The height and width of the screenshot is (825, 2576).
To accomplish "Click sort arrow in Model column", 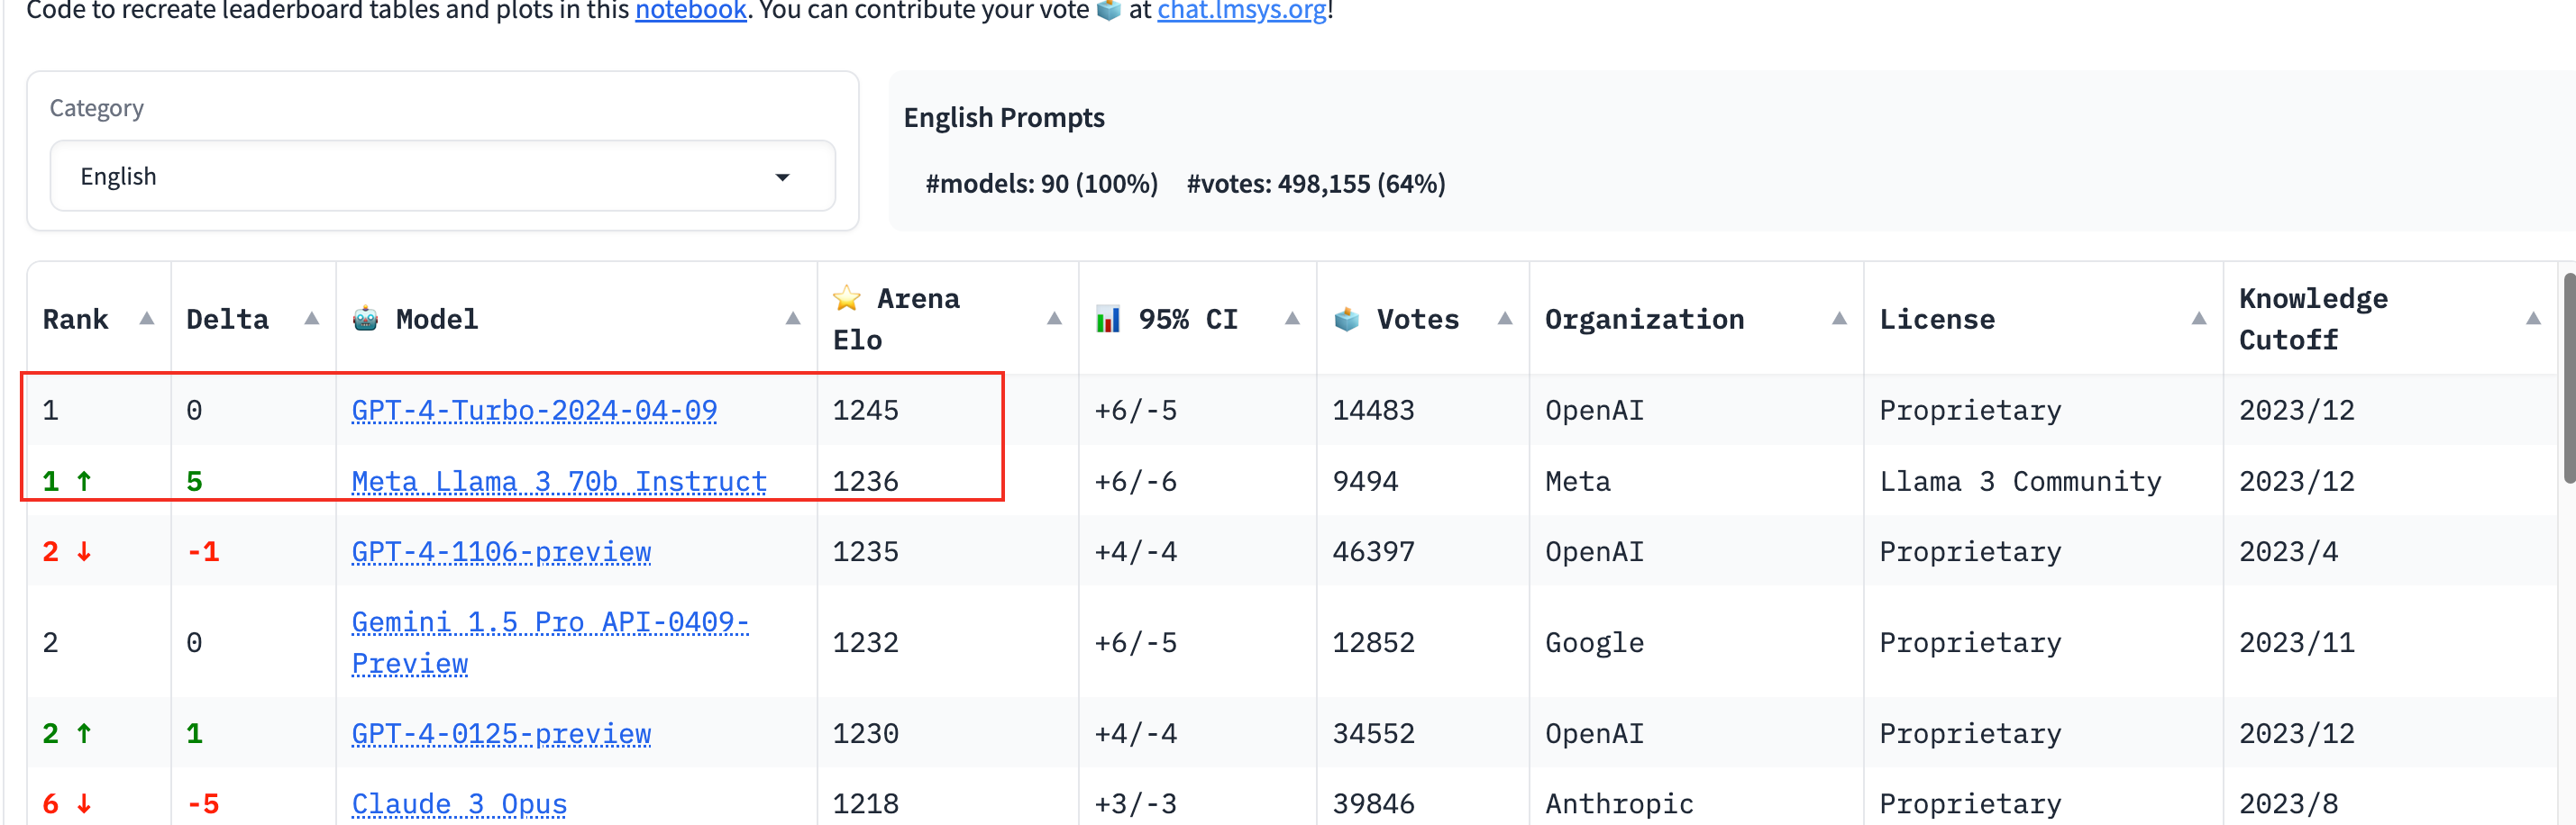I will tap(793, 319).
